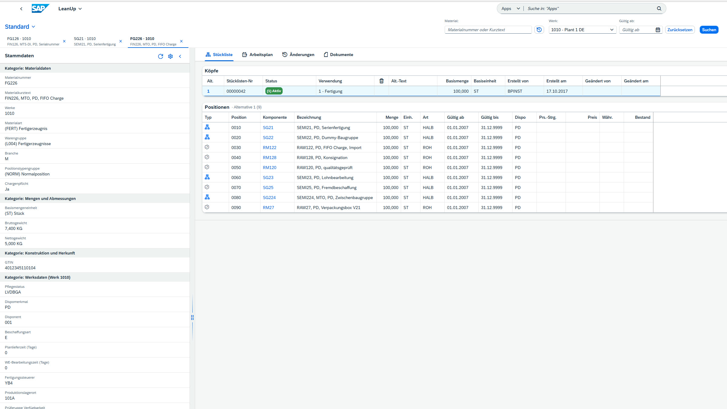Close the SG21 · 1010 tab

(x=121, y=41)
